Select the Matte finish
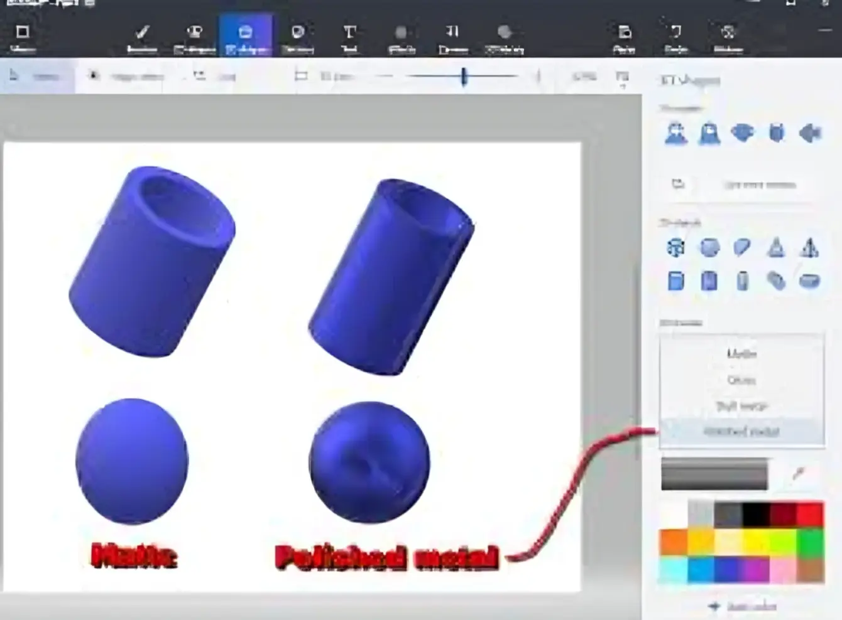Viewport: 842px width, 620px height. (x=740, y=353)
